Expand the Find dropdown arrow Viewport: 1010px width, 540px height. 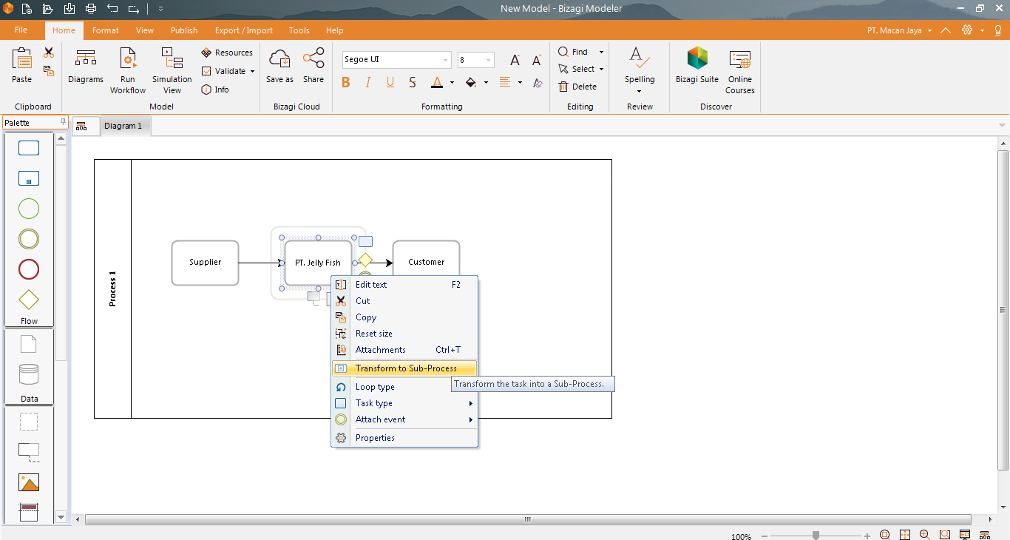click(x=601, y=53)
